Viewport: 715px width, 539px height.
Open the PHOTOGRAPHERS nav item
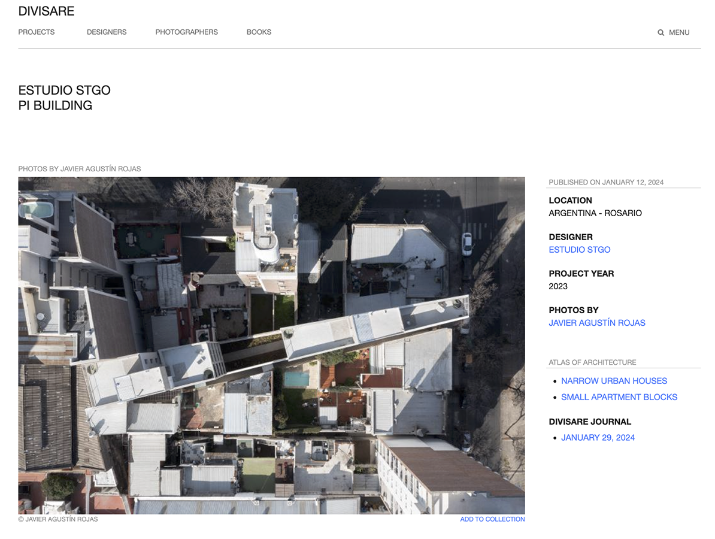point(186,32)
